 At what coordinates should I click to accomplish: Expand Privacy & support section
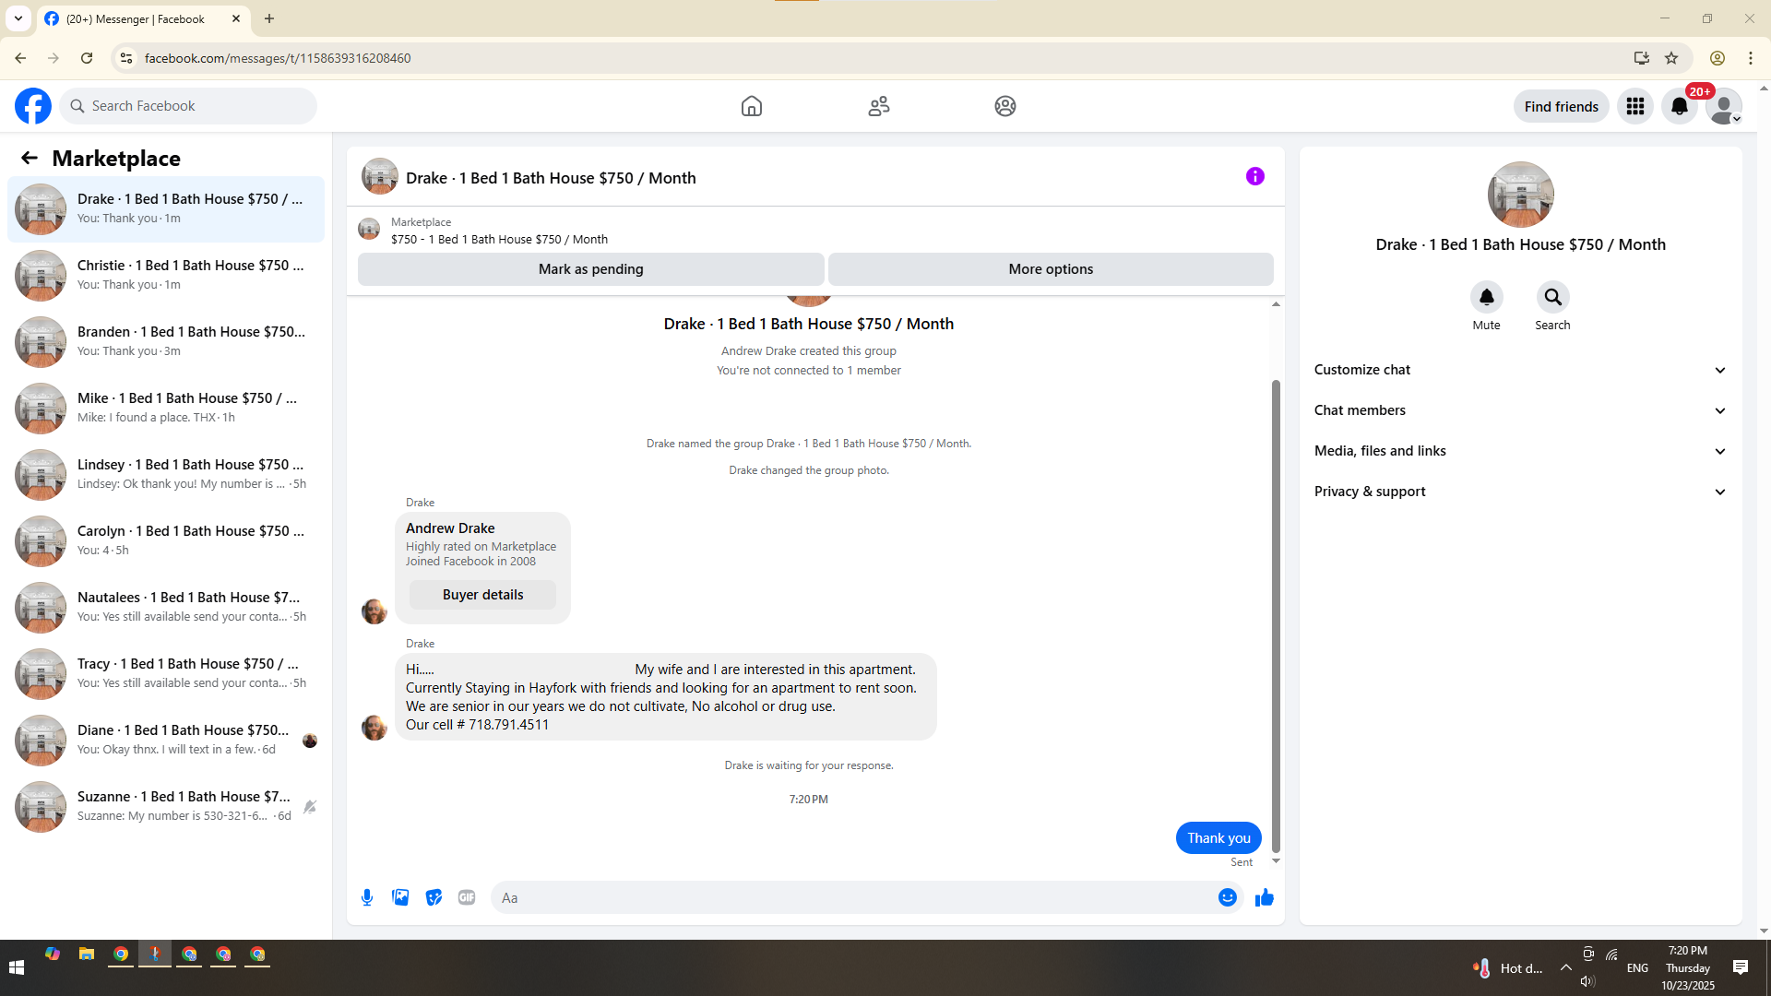(x=1520, y=492)
